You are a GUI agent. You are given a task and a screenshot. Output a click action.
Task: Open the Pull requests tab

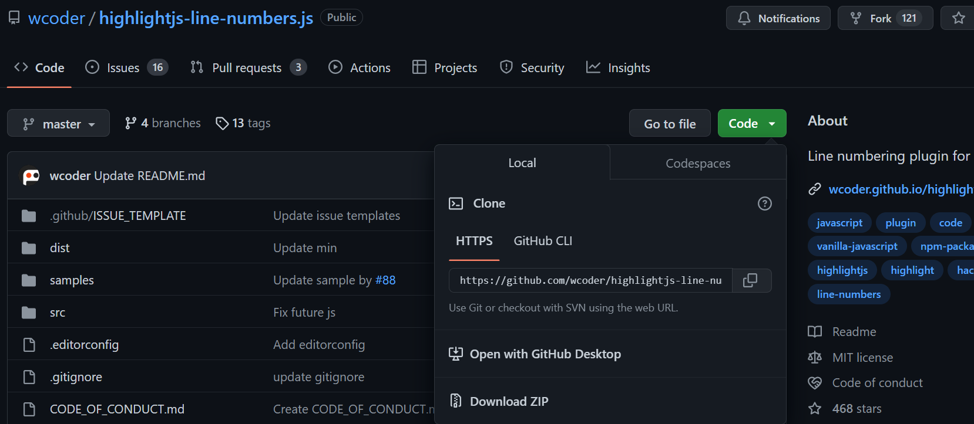248,68
